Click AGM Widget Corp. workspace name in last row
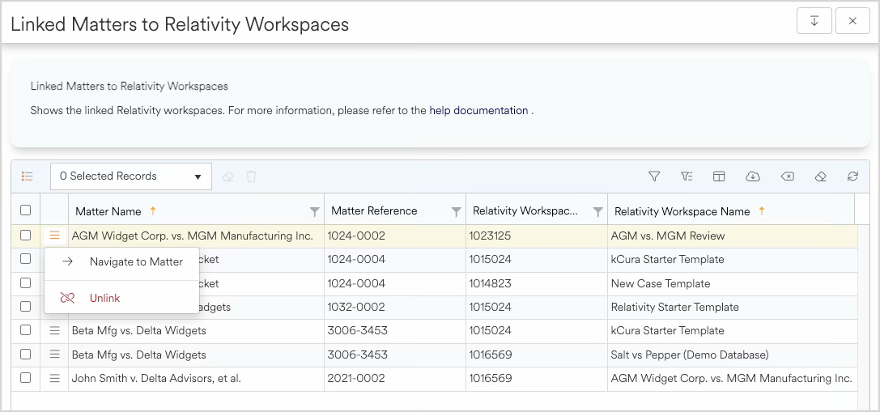This screenshot has height=412, width=880. coord(731,378)
